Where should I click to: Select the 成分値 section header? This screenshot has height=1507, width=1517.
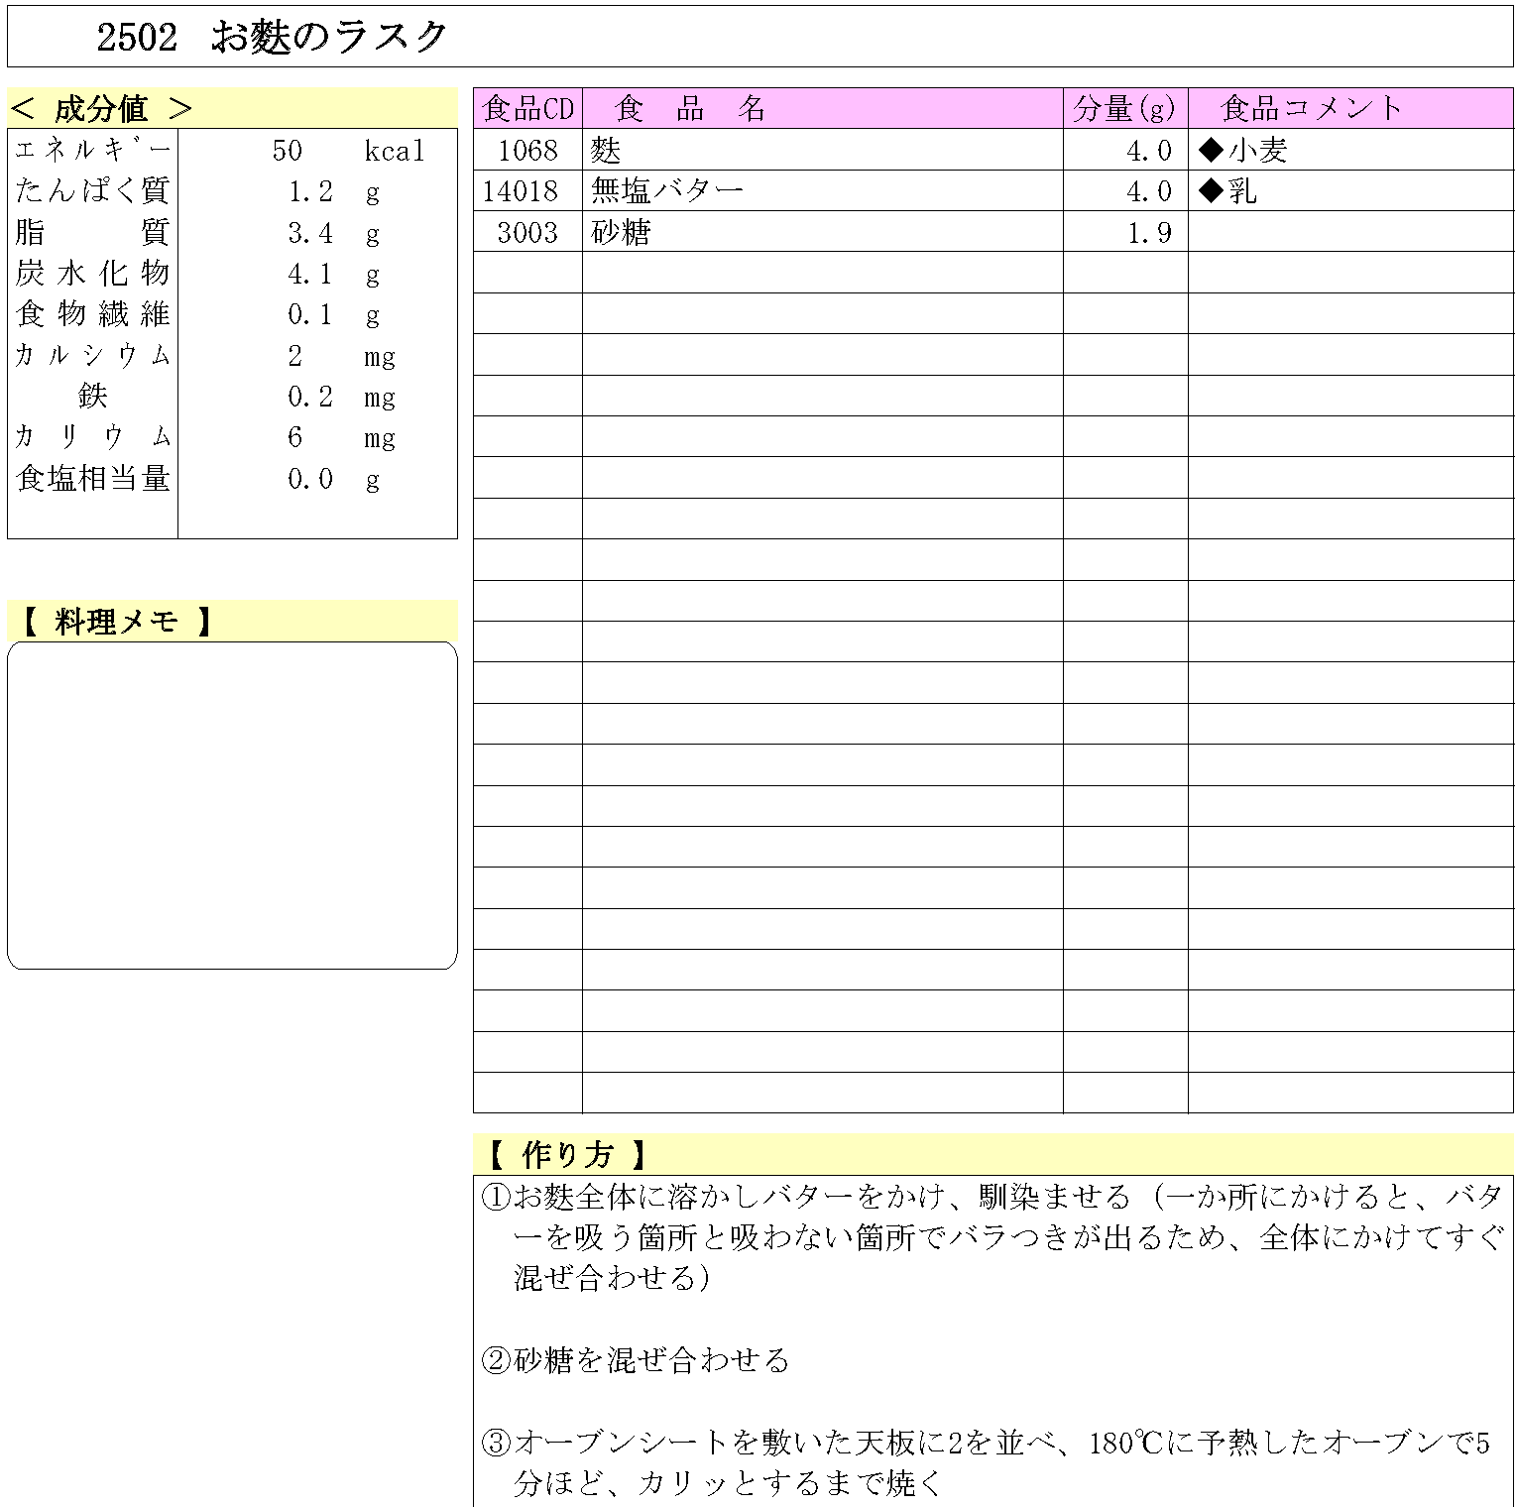(x=102, y=108)
